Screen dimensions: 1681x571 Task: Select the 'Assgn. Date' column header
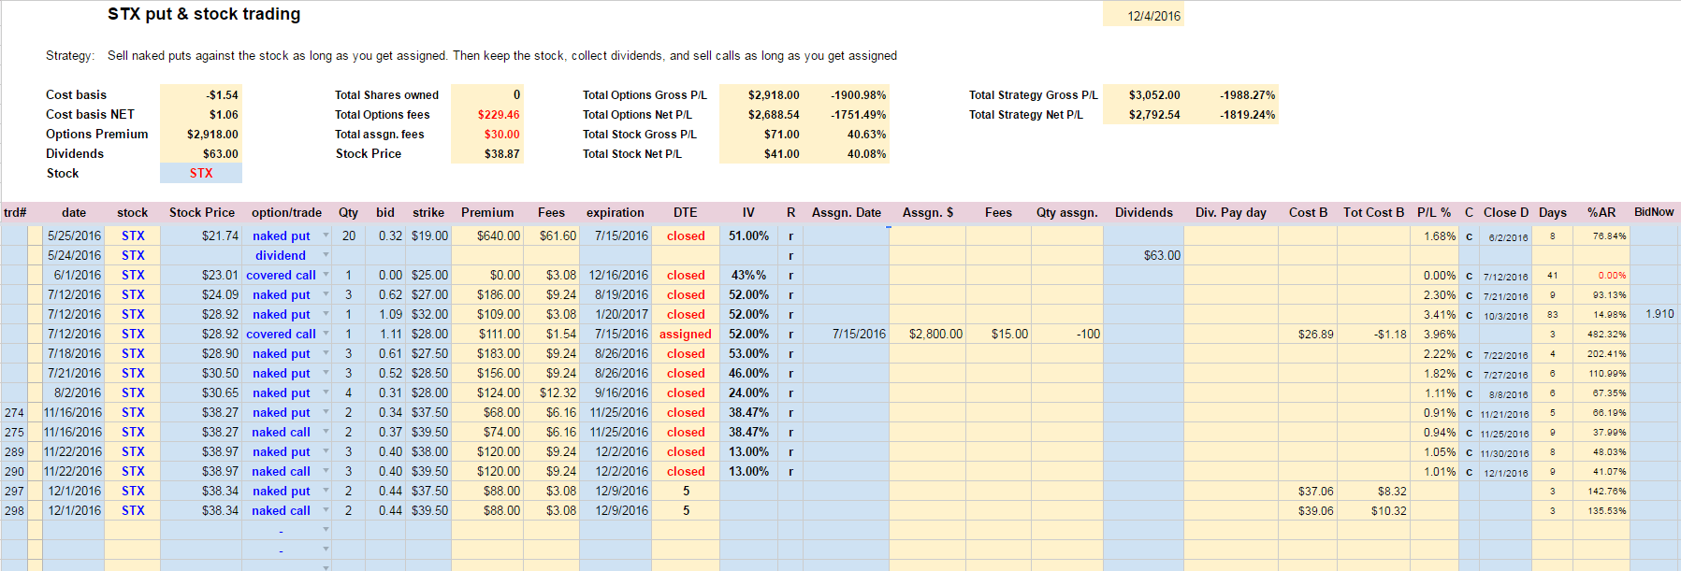pyautogui.click(x=847, y=212)
